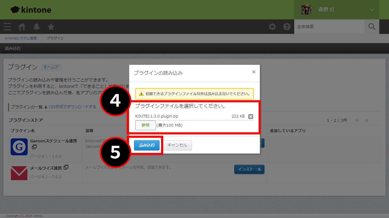
Task: Open the メールワイズ連携 external link icon
Action: coord(66,167)
